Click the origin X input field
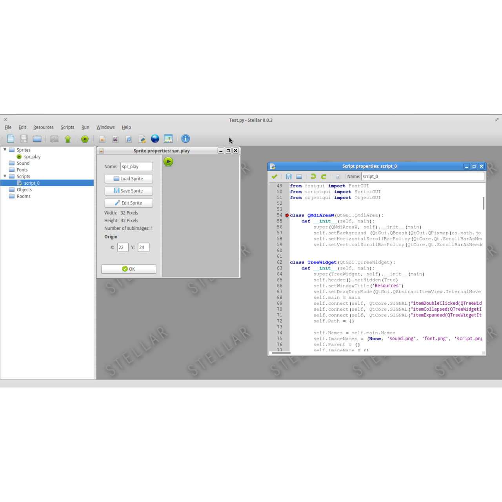The image size is (502, 502). click(122, 247)
